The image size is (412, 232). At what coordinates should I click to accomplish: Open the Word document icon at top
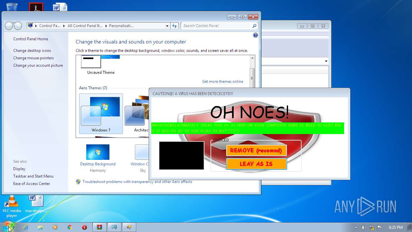[x=60, y=7]
